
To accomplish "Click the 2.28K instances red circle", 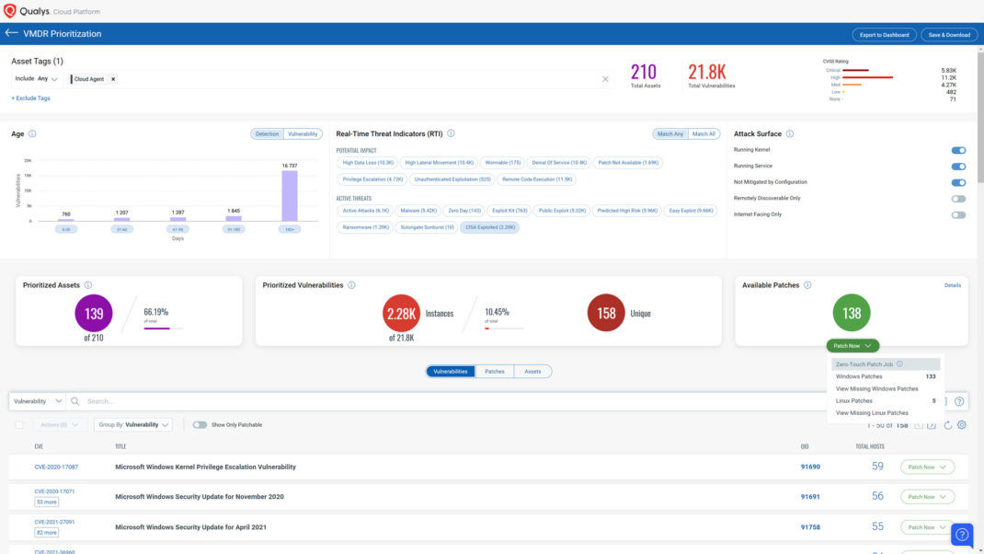I will [401, 313].
